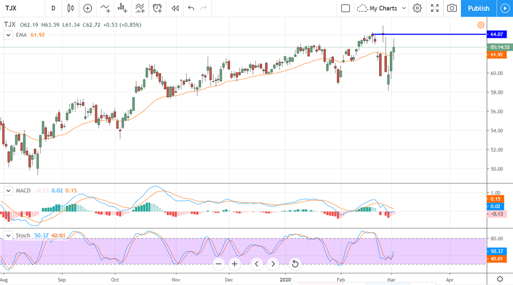Image resolution: width=513 pixels, height=285 pixels.
Task: Select the blue 64.07 horizontal line label
Action: (x=496, y=34)
